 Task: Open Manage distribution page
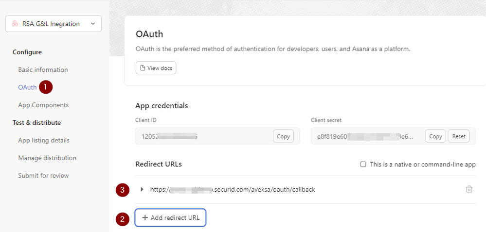pyautogui.click(x=47, y=158)
